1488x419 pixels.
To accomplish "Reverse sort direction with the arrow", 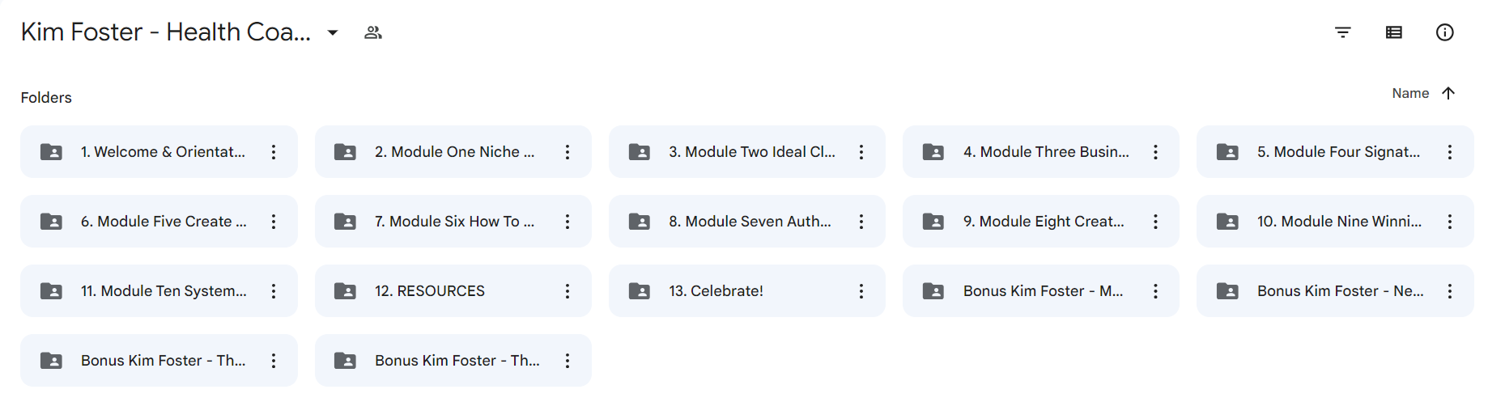I will [1448, 93].
